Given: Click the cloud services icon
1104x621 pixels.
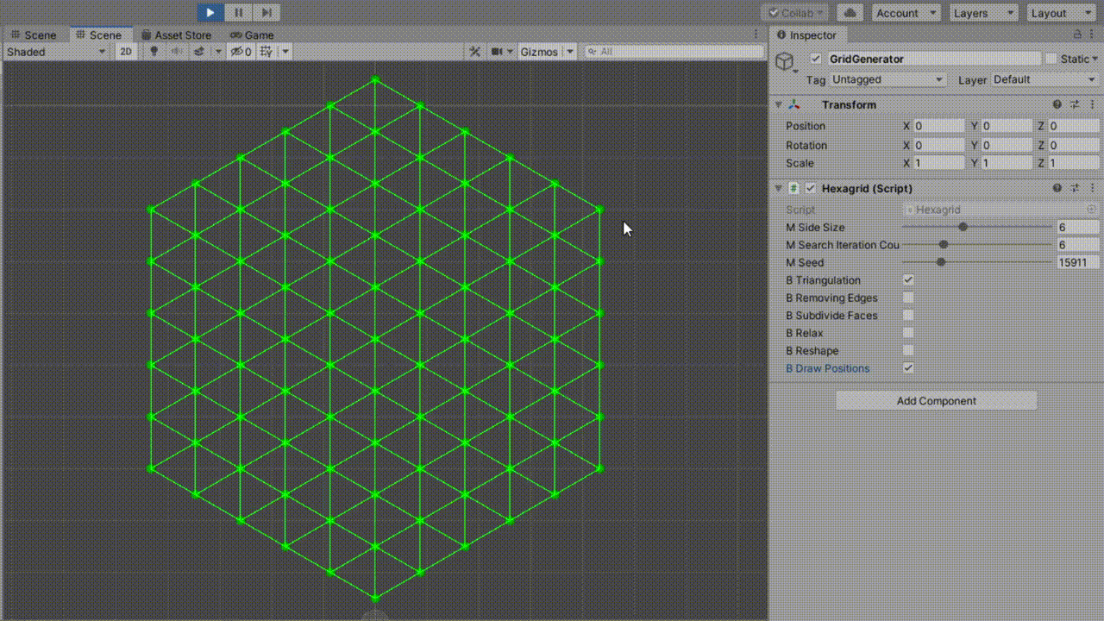Looking at the screenshot, I should [x=850, y=13].
